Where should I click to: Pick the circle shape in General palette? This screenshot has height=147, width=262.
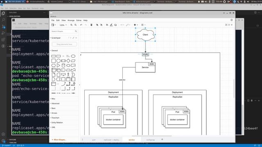click(59, 61)
